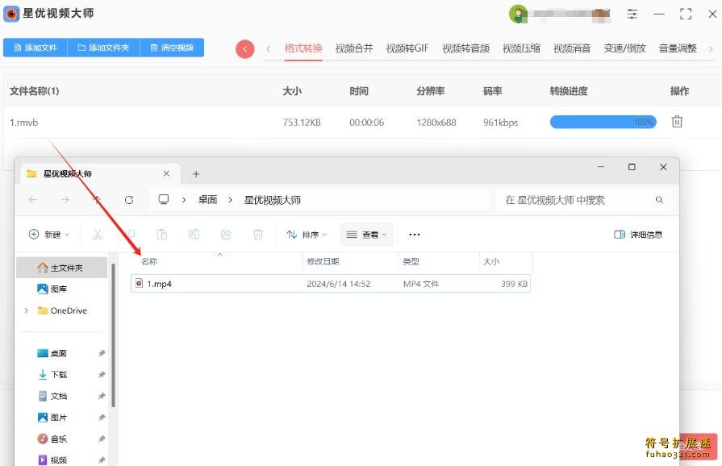Click the 星优视频大师 app logo icon
The width and height of the screenshot is (722, 466).
click(x=11, y=14)
